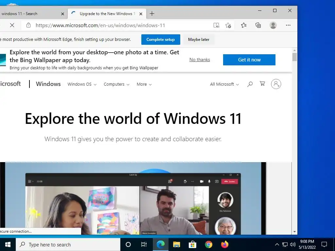The width and height of the screenshot is (335, 251).
Task: Click the No thanks link
Action: [x=200, y=59]
